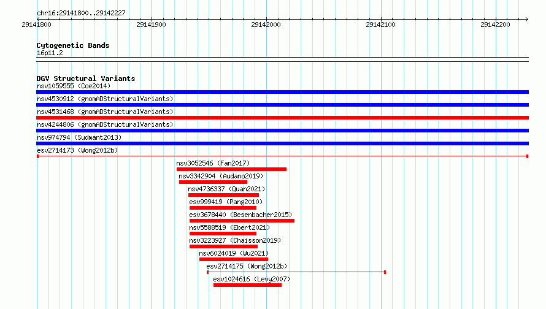Screen dimensions: 546x309
Task: Click ruler position 29142000
Action: click(x=266, y=25)
